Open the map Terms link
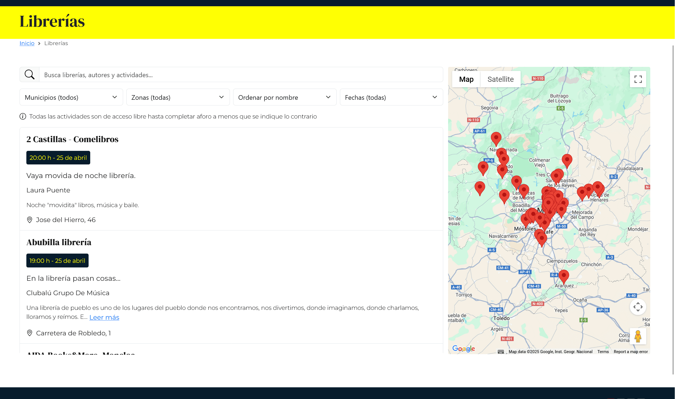This screenshot has height=399, width=675. [x=603, y=352]
